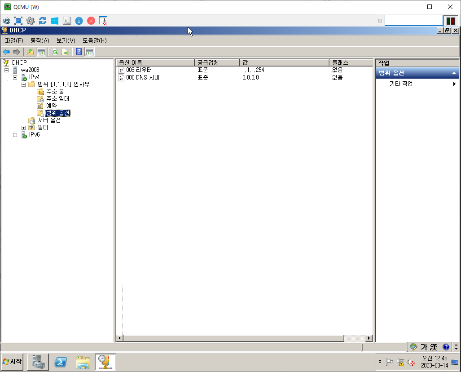
Task: Toggle the console tree show/hide icon
Action: [x=41, y=52]
